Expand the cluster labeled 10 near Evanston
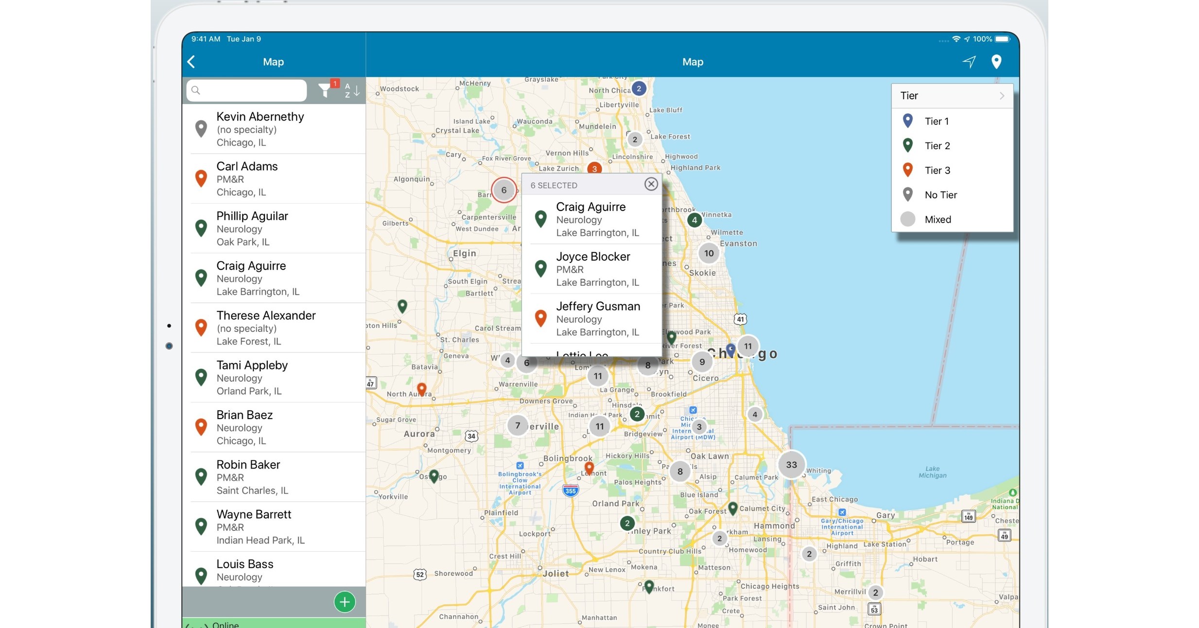This screenshot has height=628, width=1199. pyautogui.click(x=708, y=253)
